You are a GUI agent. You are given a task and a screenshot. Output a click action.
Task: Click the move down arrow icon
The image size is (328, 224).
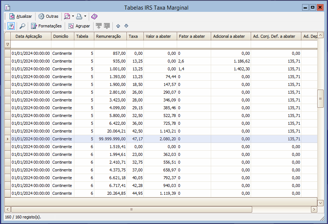[126, 26]
